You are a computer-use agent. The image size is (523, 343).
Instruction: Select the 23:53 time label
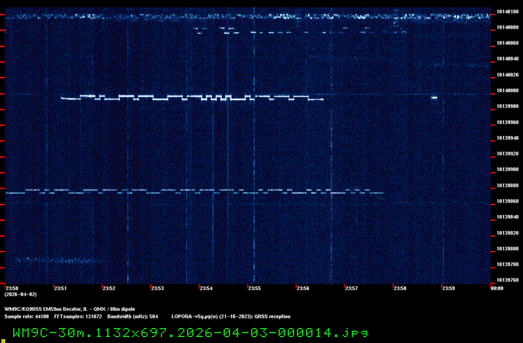coord(158,288)
